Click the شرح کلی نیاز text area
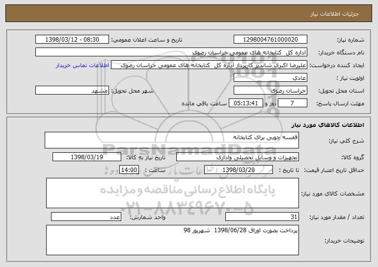 coord(172,140)
